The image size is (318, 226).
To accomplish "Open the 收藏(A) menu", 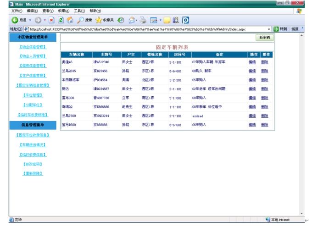I will pos(64,11).
